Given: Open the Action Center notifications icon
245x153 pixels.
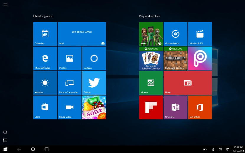Looking at the screenshot, I should 228,149.
